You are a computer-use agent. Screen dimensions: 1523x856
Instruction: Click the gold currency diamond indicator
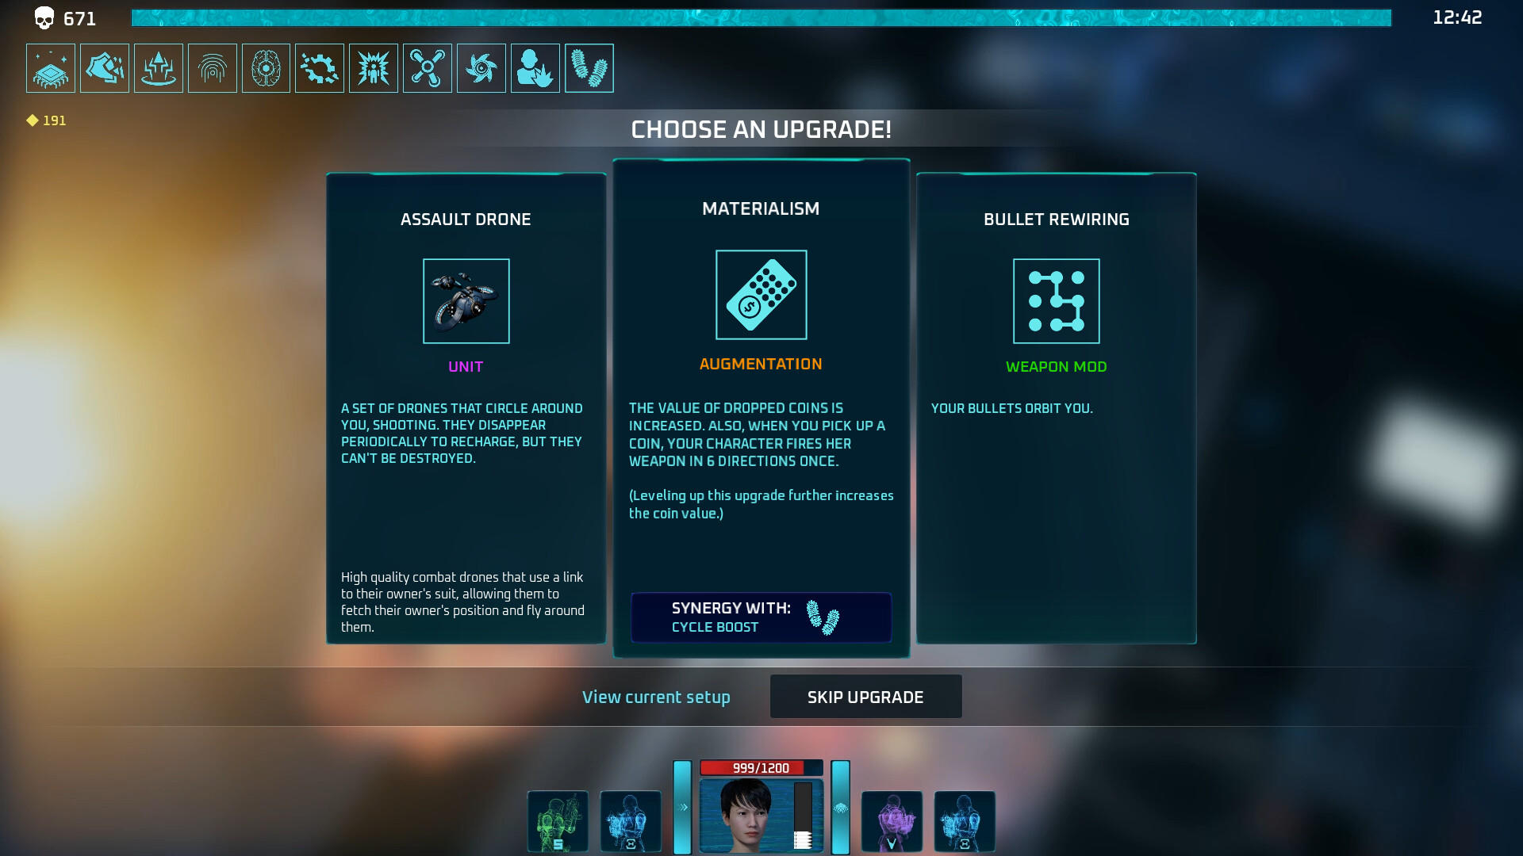click(30, 119)
